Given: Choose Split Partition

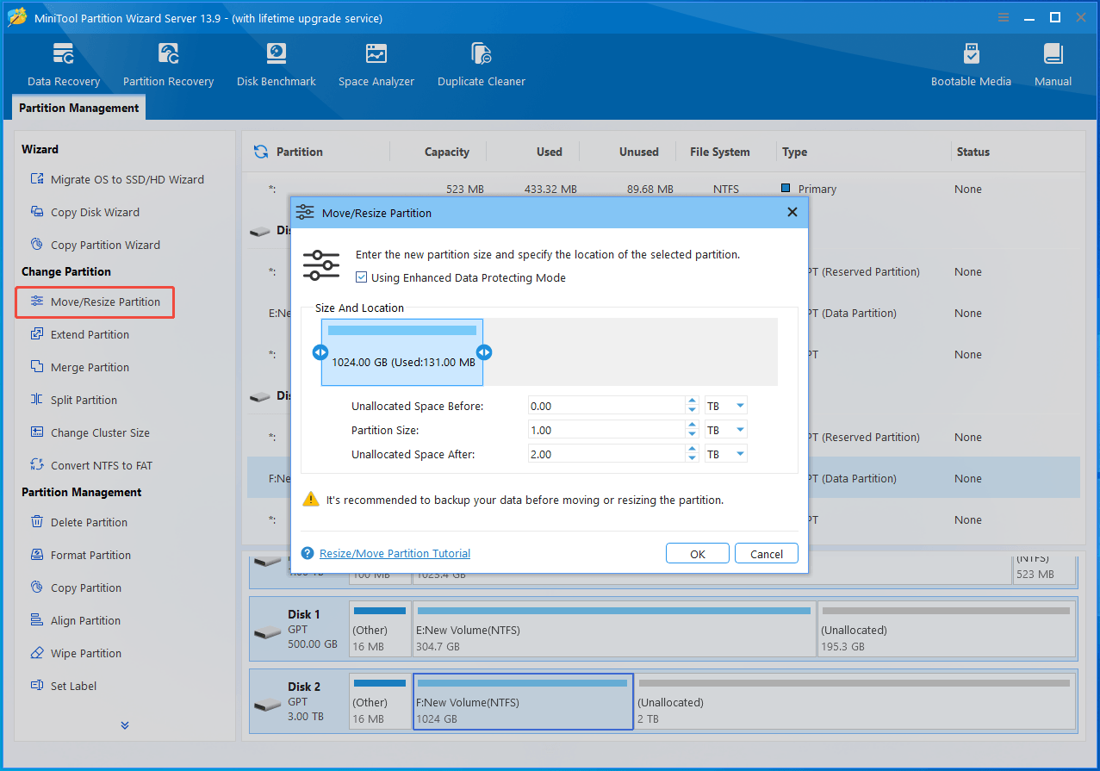Looking at the screenshot, I should [x=73, y=400].
